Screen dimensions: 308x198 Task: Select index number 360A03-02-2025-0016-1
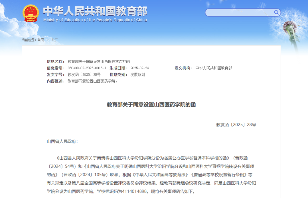coord(87,68)
